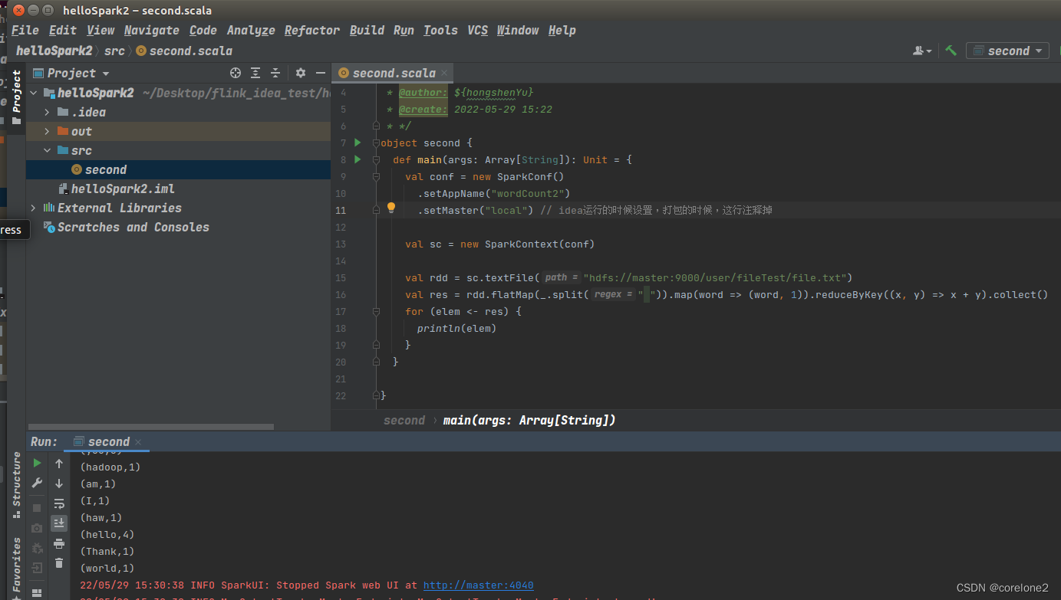Collapse all in Project panel toolbar
1061x600 pixels.
coord(275,73)
